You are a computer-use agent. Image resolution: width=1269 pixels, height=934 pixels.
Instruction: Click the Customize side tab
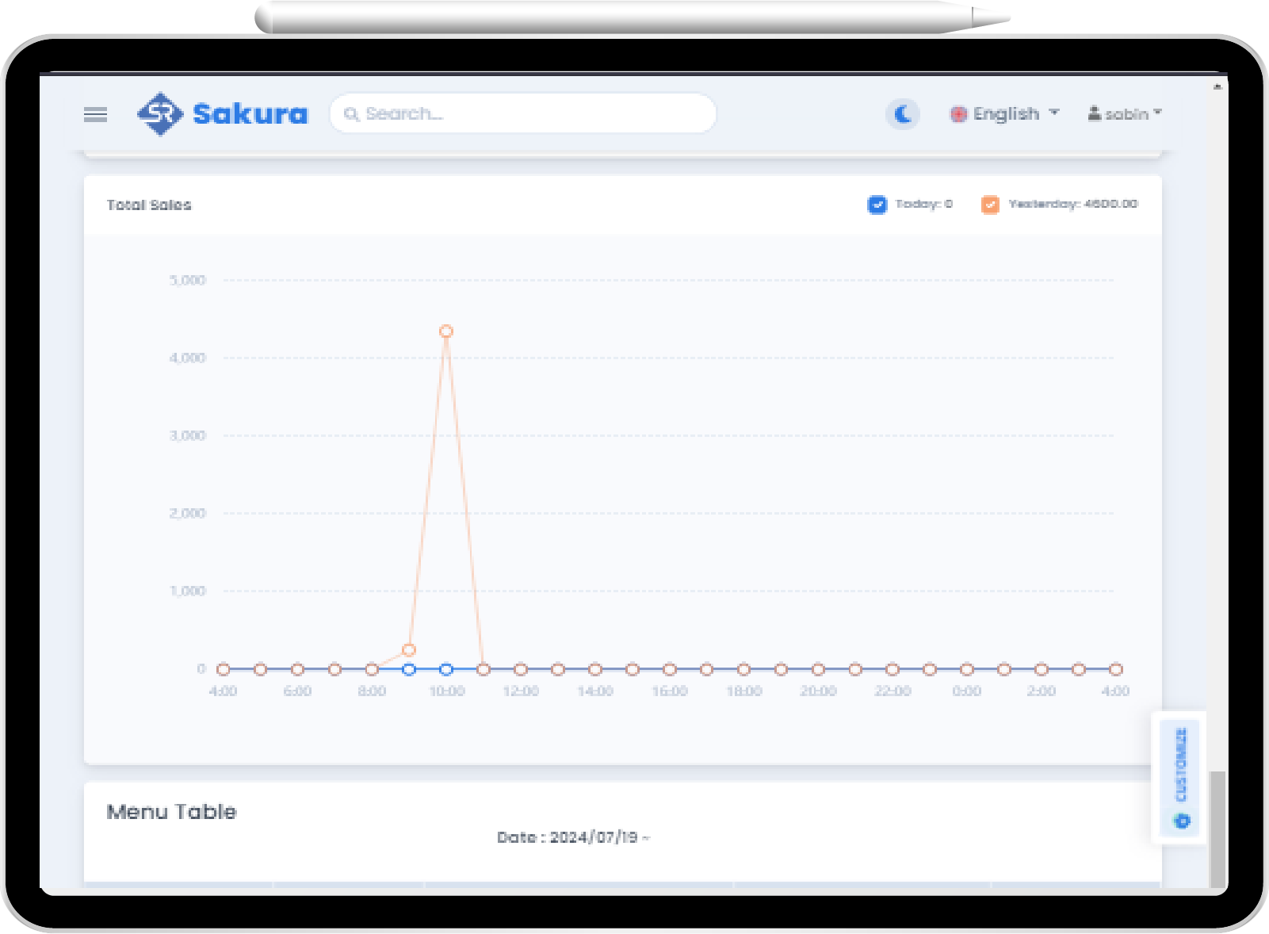[1181, 765]
